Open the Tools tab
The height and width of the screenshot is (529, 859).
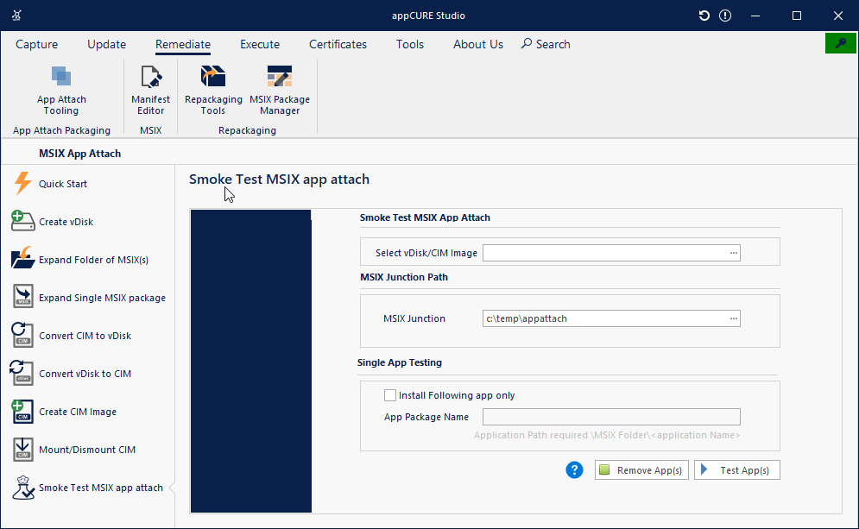410,44
